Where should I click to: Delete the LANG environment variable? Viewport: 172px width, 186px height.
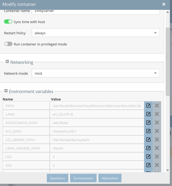tap(157, 114)
